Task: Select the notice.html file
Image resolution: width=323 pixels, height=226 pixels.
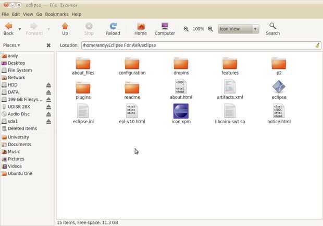Action: pyautogui.click(x=279, y=114)
